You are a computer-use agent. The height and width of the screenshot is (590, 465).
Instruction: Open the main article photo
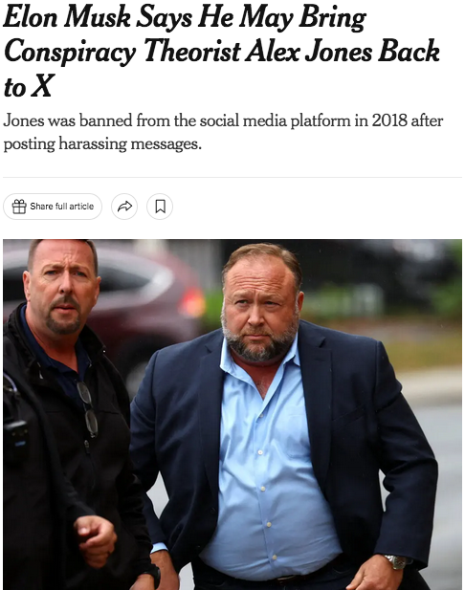click(232, 414)
